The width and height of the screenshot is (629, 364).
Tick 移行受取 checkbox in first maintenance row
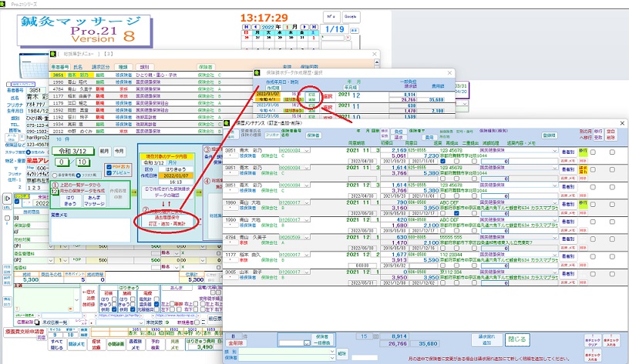(593, 152)
